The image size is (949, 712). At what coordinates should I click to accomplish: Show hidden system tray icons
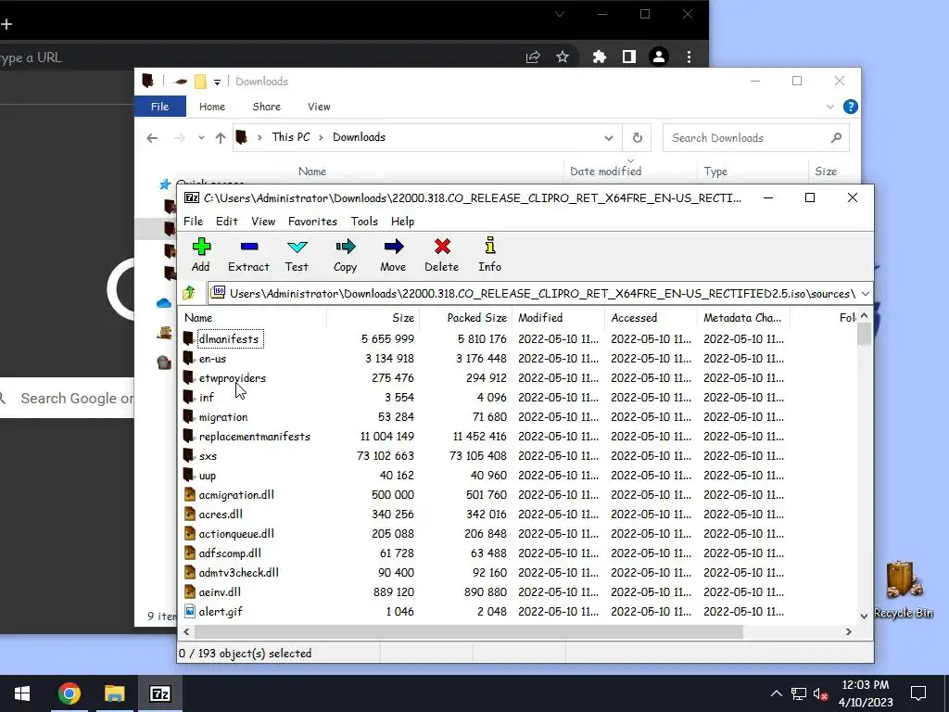[776, 693]
